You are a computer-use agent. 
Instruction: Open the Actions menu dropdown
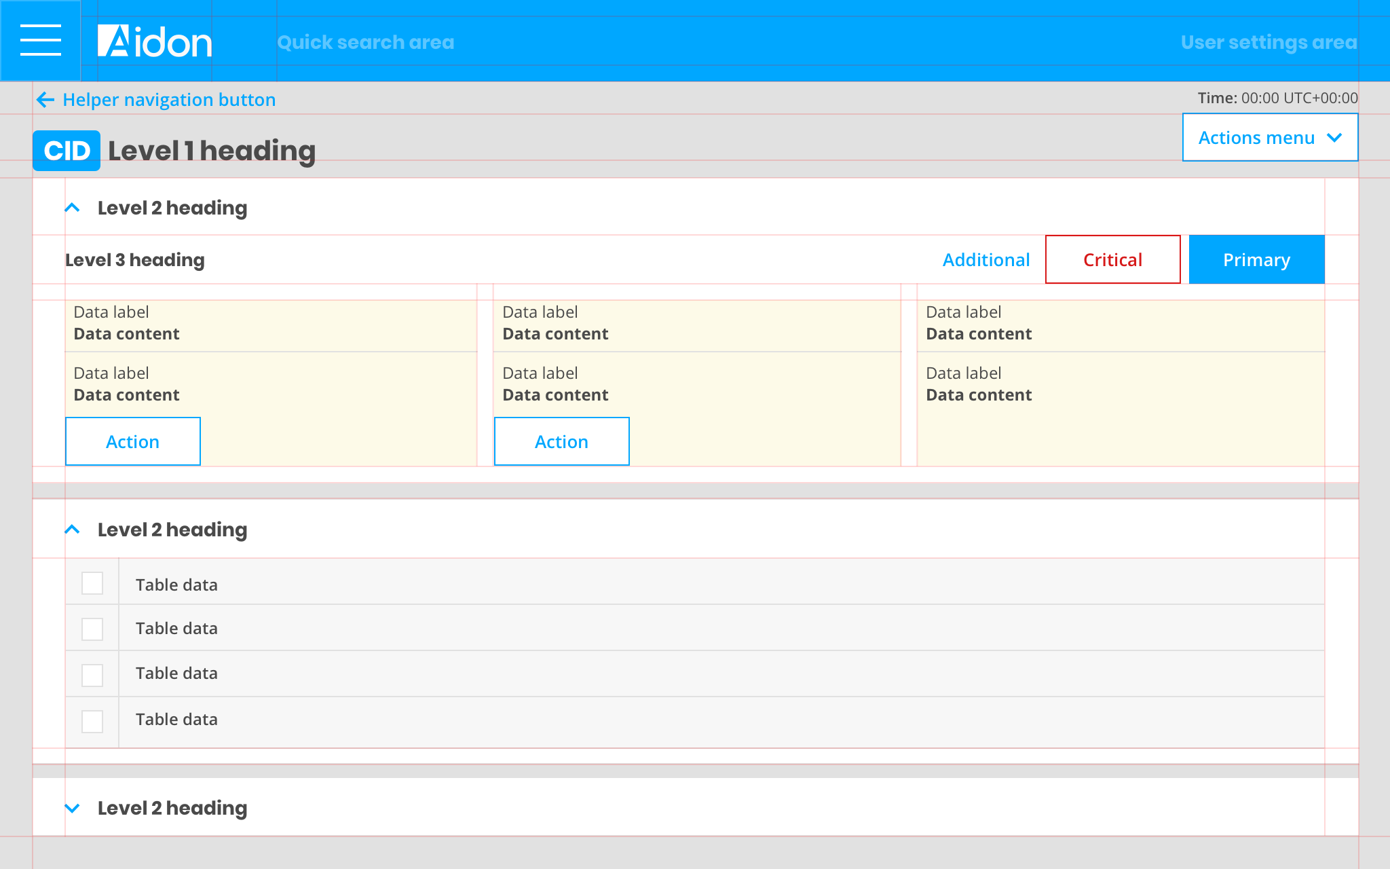pos(1270,138)
